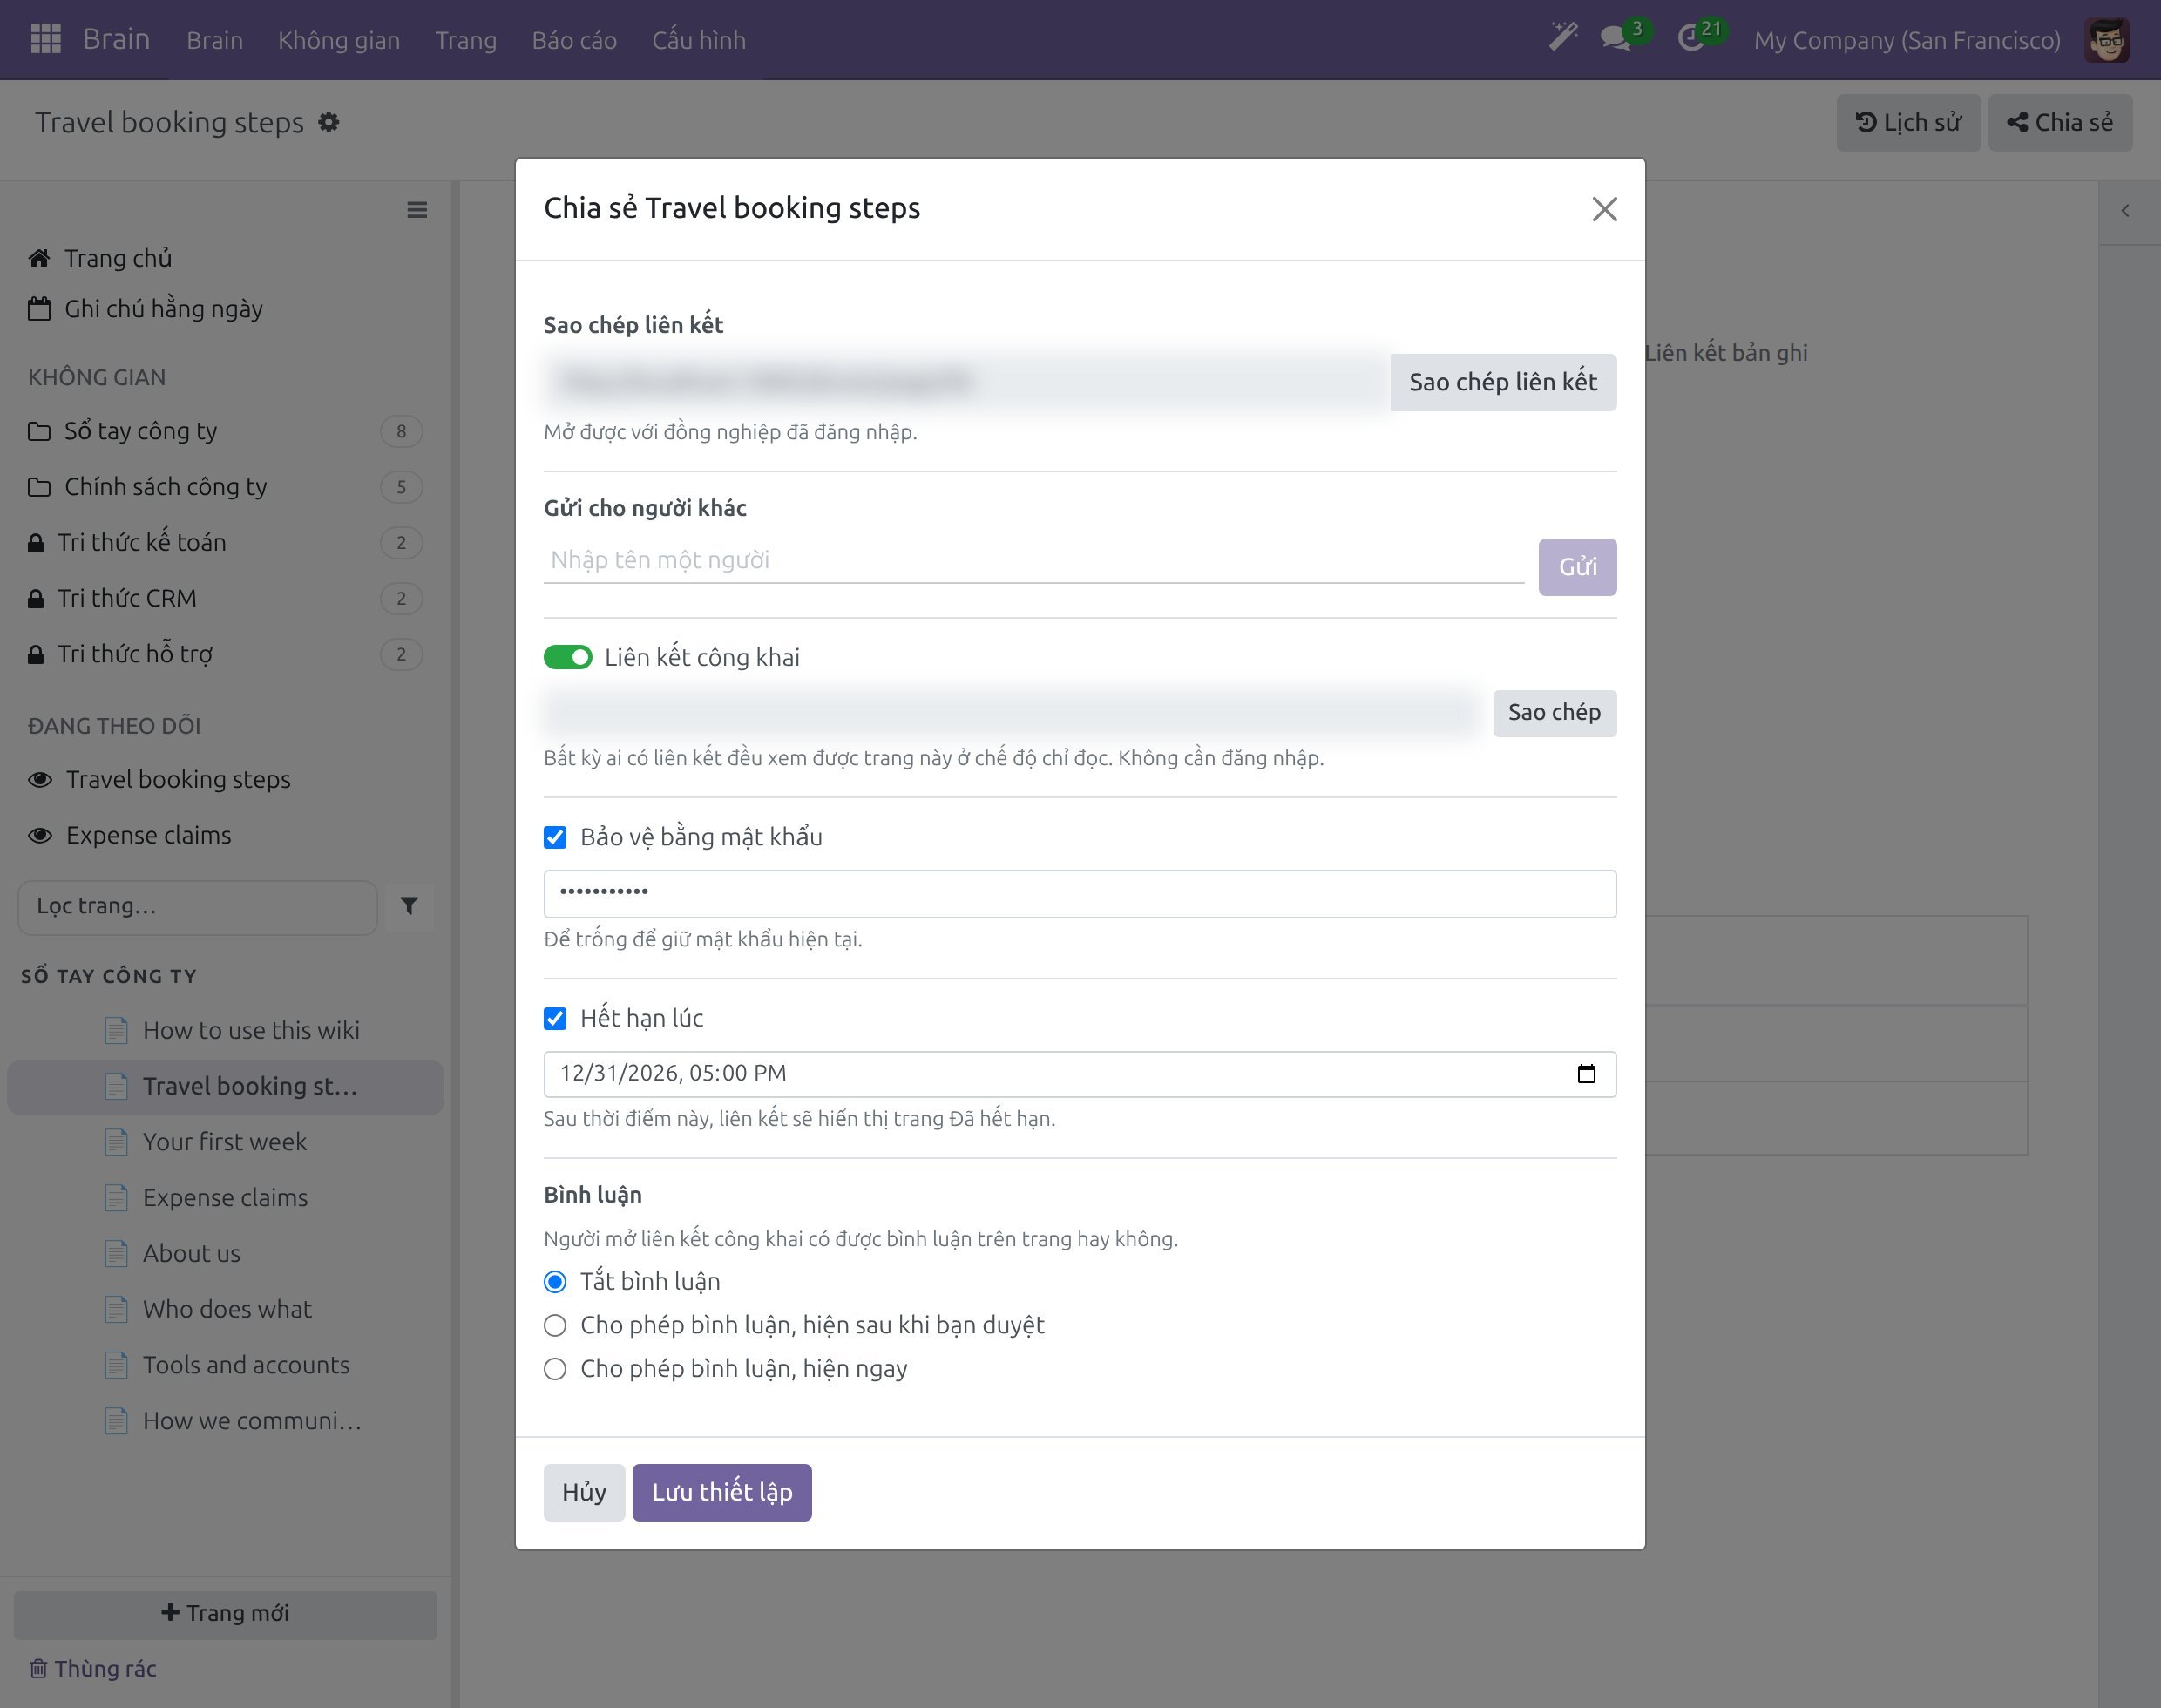Click the magic wand icon in top bar
Viewport: 2161px width, 1708px height.
click(1563, 37)
